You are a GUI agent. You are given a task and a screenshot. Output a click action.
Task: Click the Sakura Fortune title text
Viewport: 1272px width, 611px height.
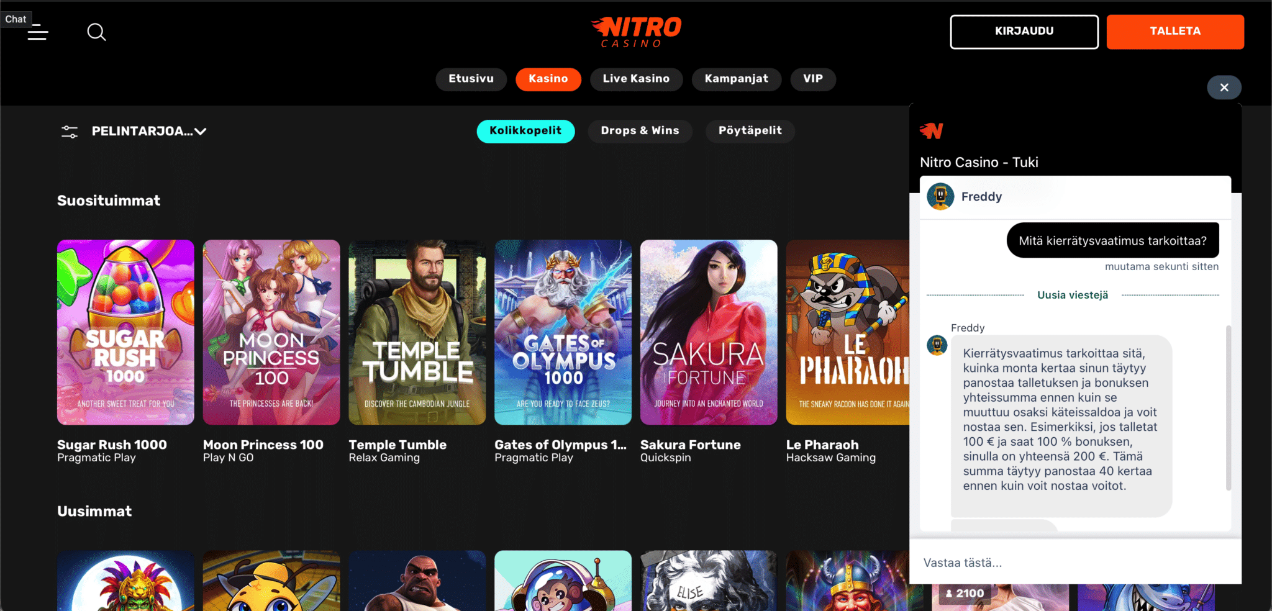coord(691,445)
